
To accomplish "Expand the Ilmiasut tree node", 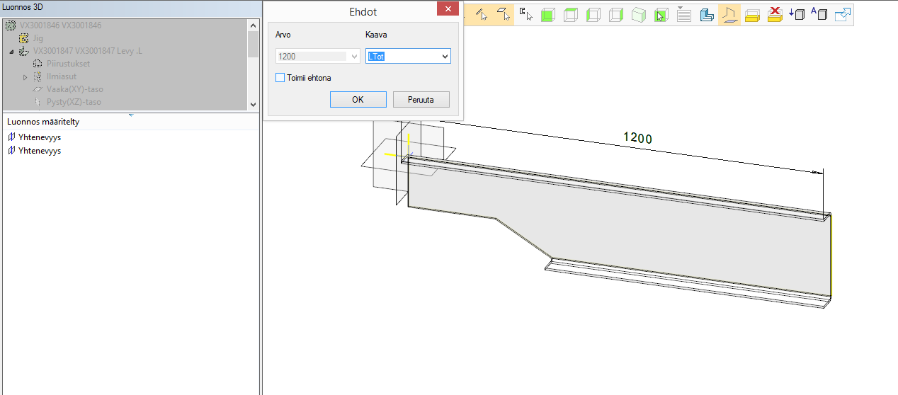I will pos(25,76).
